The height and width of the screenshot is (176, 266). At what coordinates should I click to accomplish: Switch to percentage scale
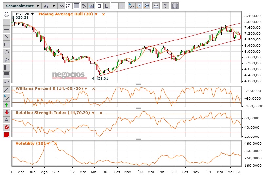click(x=84, y=6)
